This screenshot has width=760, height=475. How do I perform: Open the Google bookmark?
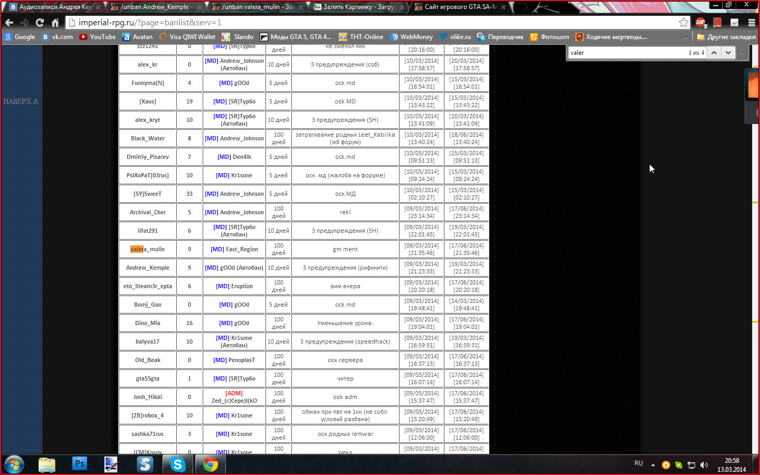coord(20,37)
